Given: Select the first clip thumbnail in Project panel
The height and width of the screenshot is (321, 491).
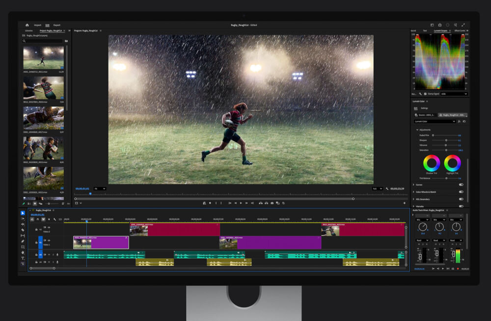Looking at the screenshot, I should 42,56.
